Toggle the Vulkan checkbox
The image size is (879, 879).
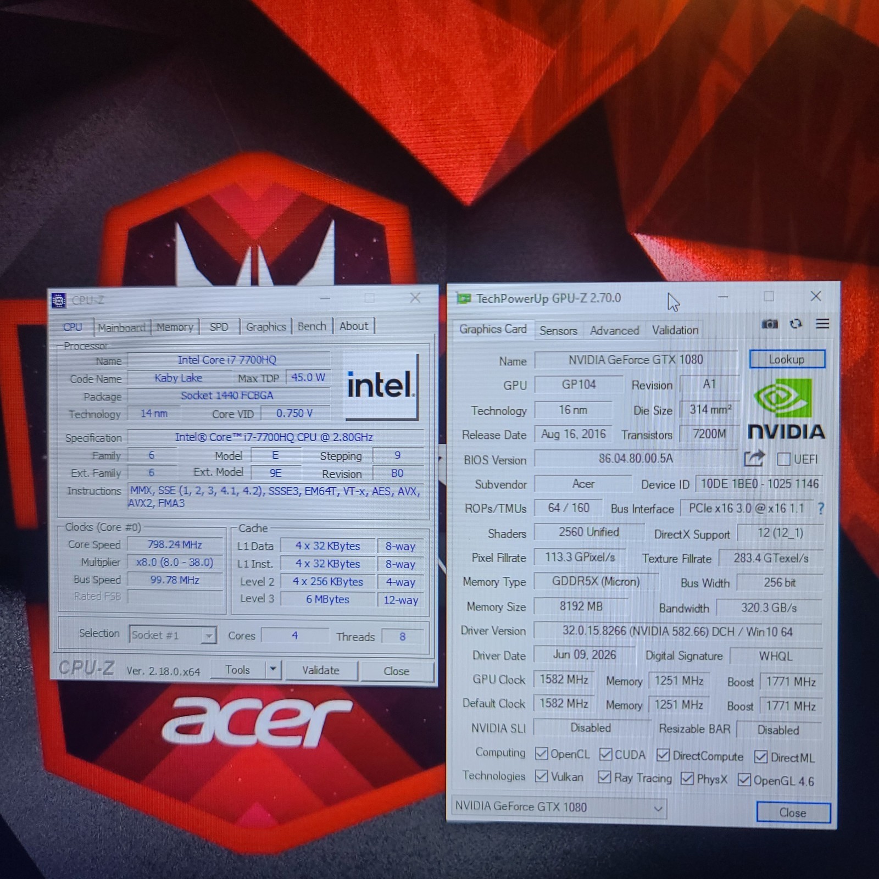point(541,776)
